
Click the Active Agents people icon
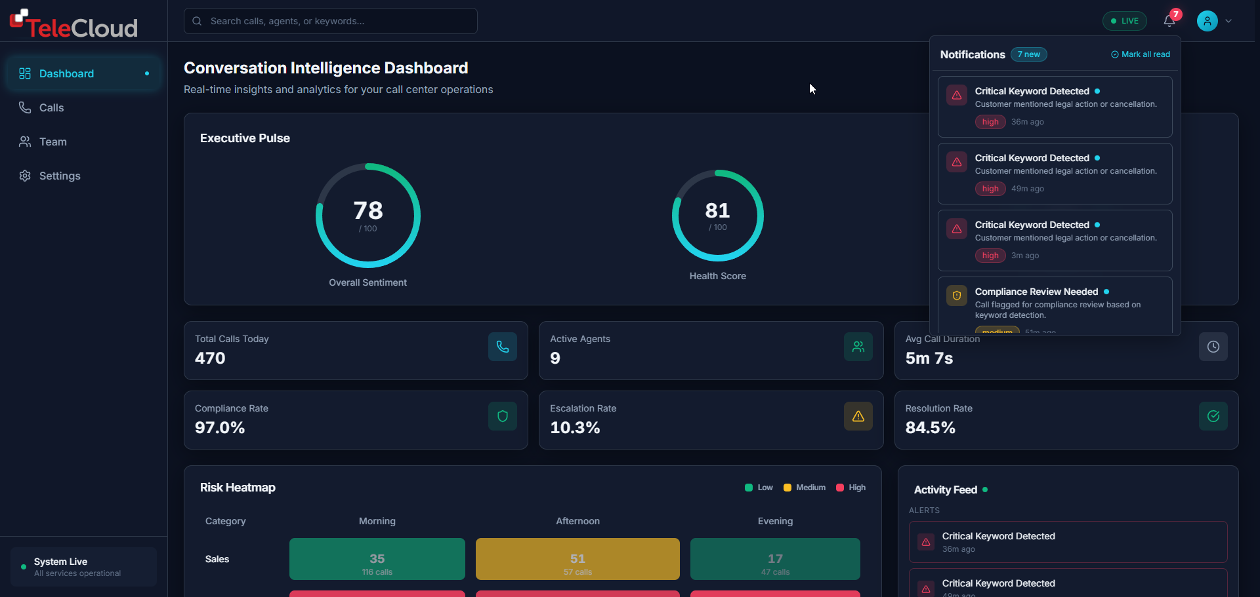point(858,347)
